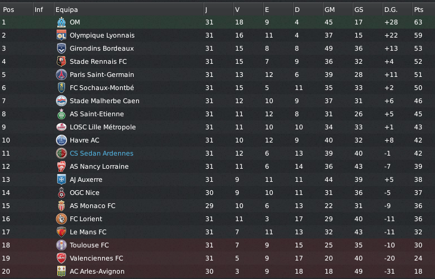Viewport: 435px width, 279px height.
Task: Click the Olympique Lyonnais club badge
Action: 60,35
